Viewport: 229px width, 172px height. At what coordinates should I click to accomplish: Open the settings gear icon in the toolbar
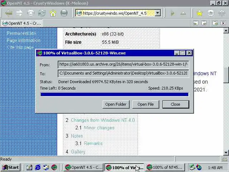[222, 13]
